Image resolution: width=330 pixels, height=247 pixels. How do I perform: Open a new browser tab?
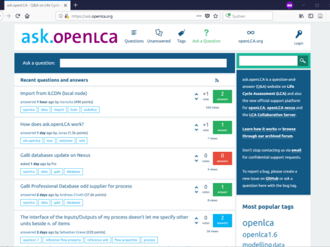pyautogui.click(x=76, y=5)
